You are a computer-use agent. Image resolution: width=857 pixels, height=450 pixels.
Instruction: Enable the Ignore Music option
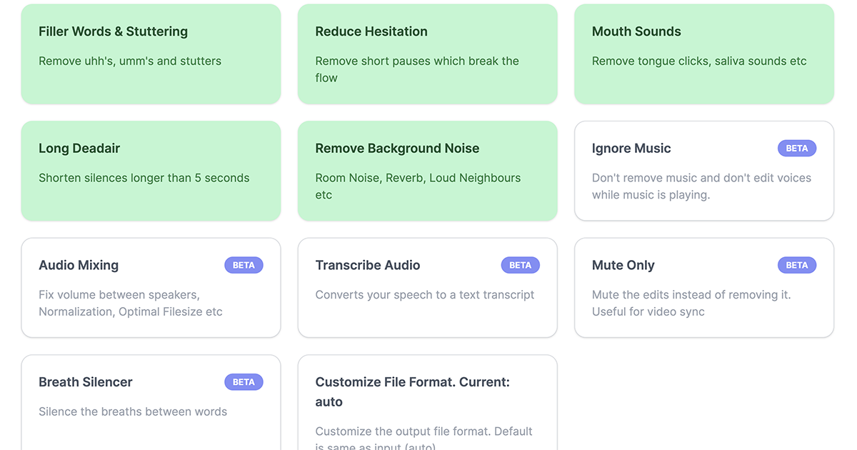pyautogui.click(x=703, y=170)
